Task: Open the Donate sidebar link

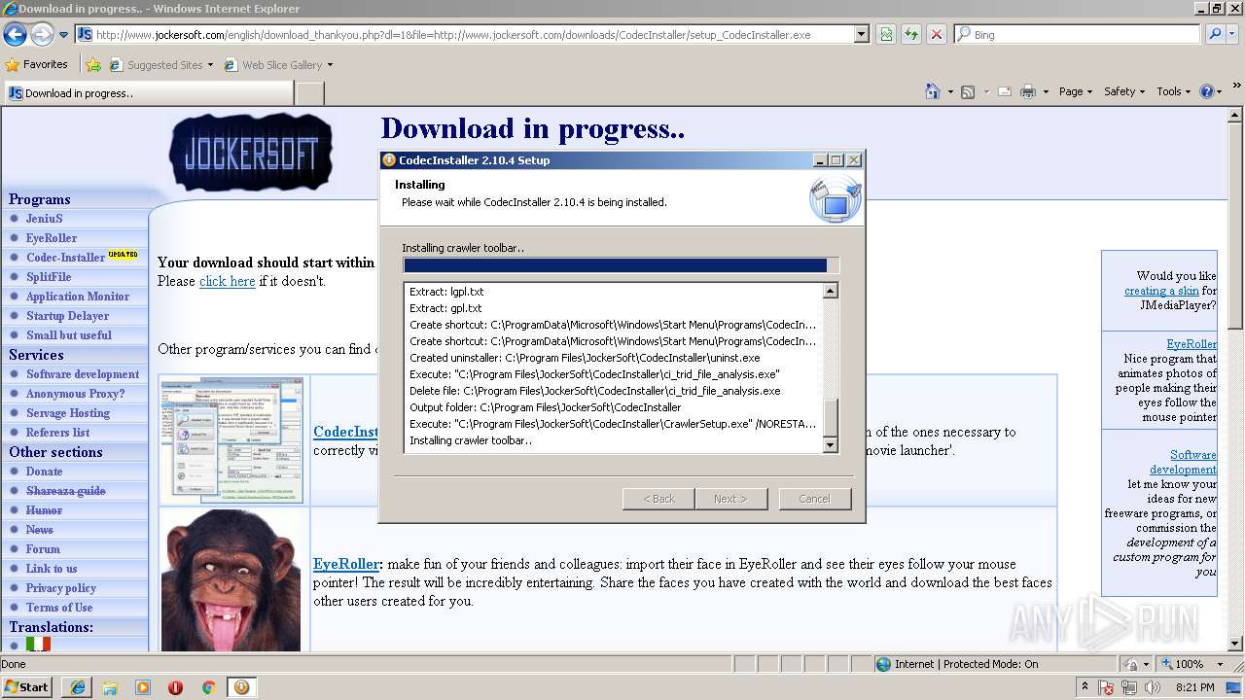Action: pos(45,472)
